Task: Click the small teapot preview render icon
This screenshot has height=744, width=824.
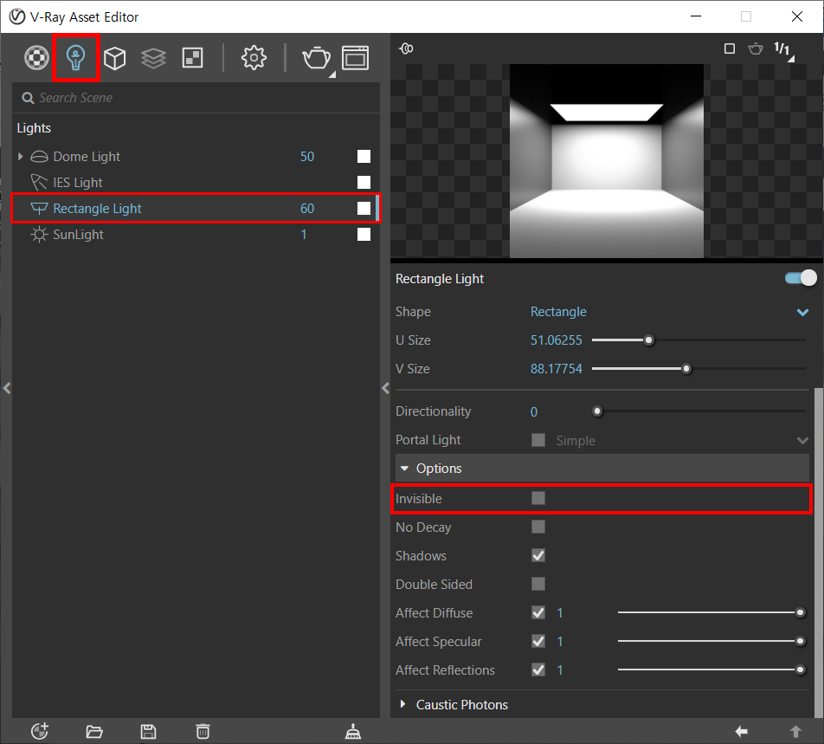Action: (756, 49)
